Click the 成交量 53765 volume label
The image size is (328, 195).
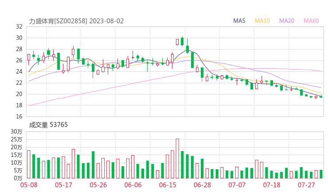[48, 125]
